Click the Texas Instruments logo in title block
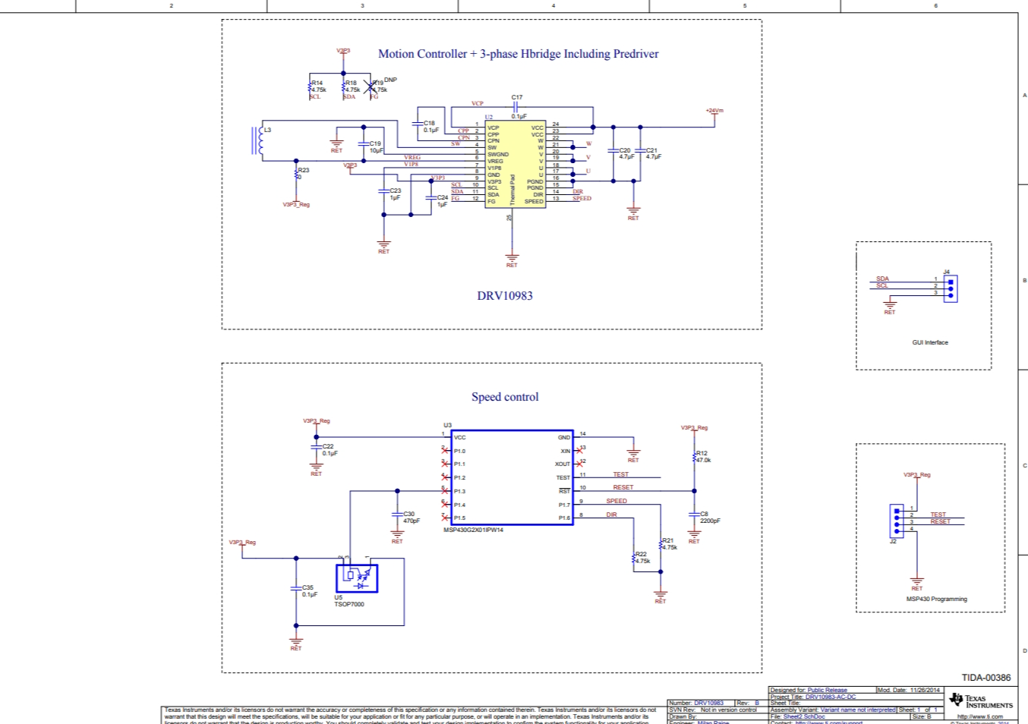 981,700
